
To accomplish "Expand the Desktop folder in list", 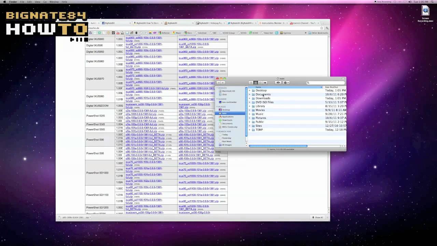I will click(250, 91).
